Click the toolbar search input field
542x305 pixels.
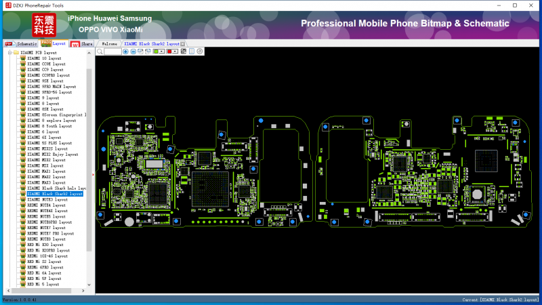coord(113,52)
